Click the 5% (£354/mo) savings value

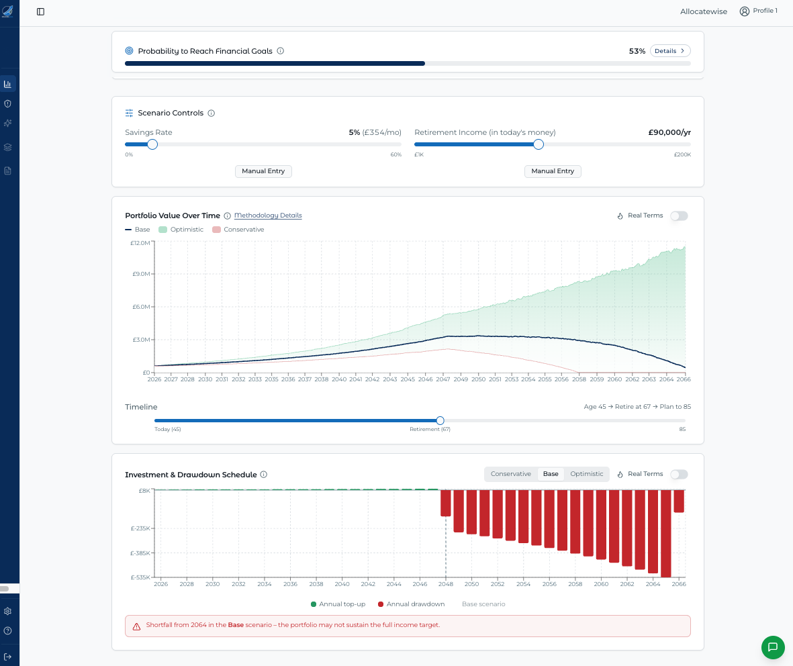tap(375, 132)
